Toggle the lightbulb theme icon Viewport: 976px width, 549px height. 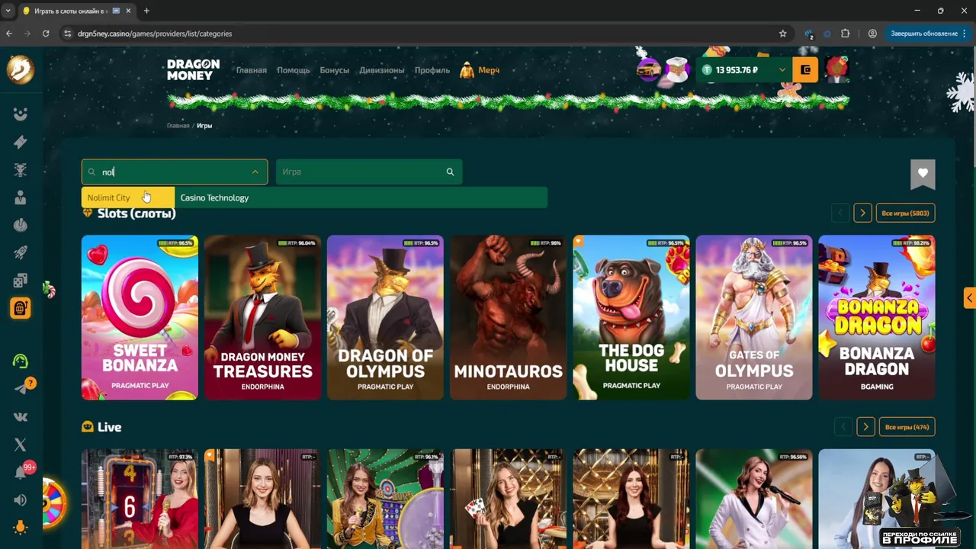pyautogui.click(x=21, y=528)
